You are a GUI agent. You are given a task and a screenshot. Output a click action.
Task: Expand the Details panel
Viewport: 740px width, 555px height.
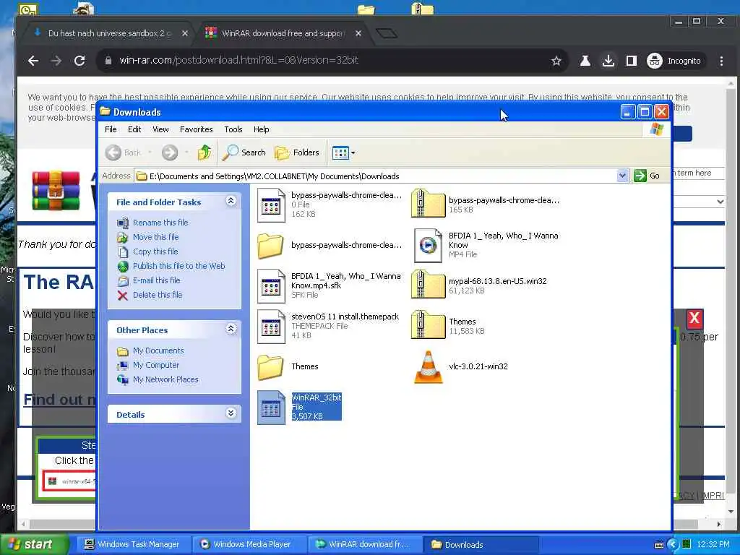(x=231, y=413)
